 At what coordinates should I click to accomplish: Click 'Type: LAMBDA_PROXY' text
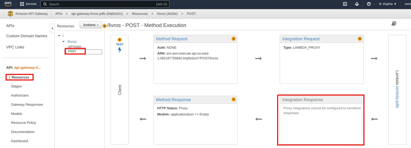(x=302, y=47)
